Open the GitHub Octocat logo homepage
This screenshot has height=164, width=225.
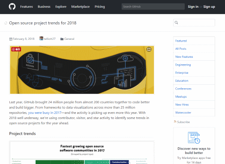[12, 6]
